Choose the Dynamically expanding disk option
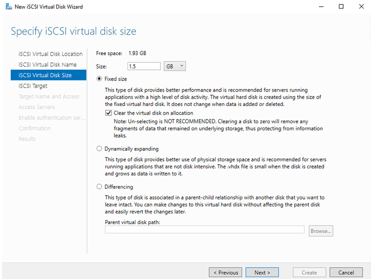 (x=99, y=149)
